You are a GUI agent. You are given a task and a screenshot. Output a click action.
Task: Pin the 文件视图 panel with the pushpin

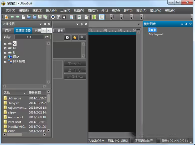tap(45, 24)
